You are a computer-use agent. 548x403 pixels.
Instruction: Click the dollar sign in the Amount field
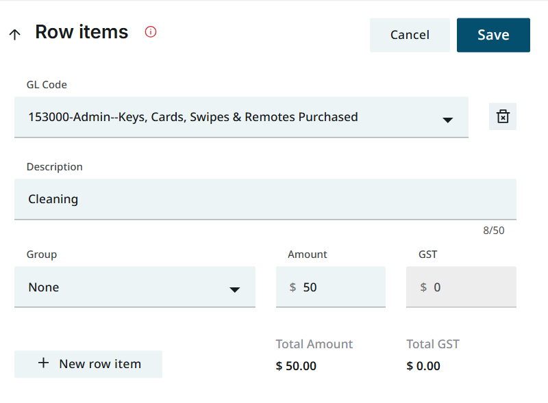coord(292,287)
